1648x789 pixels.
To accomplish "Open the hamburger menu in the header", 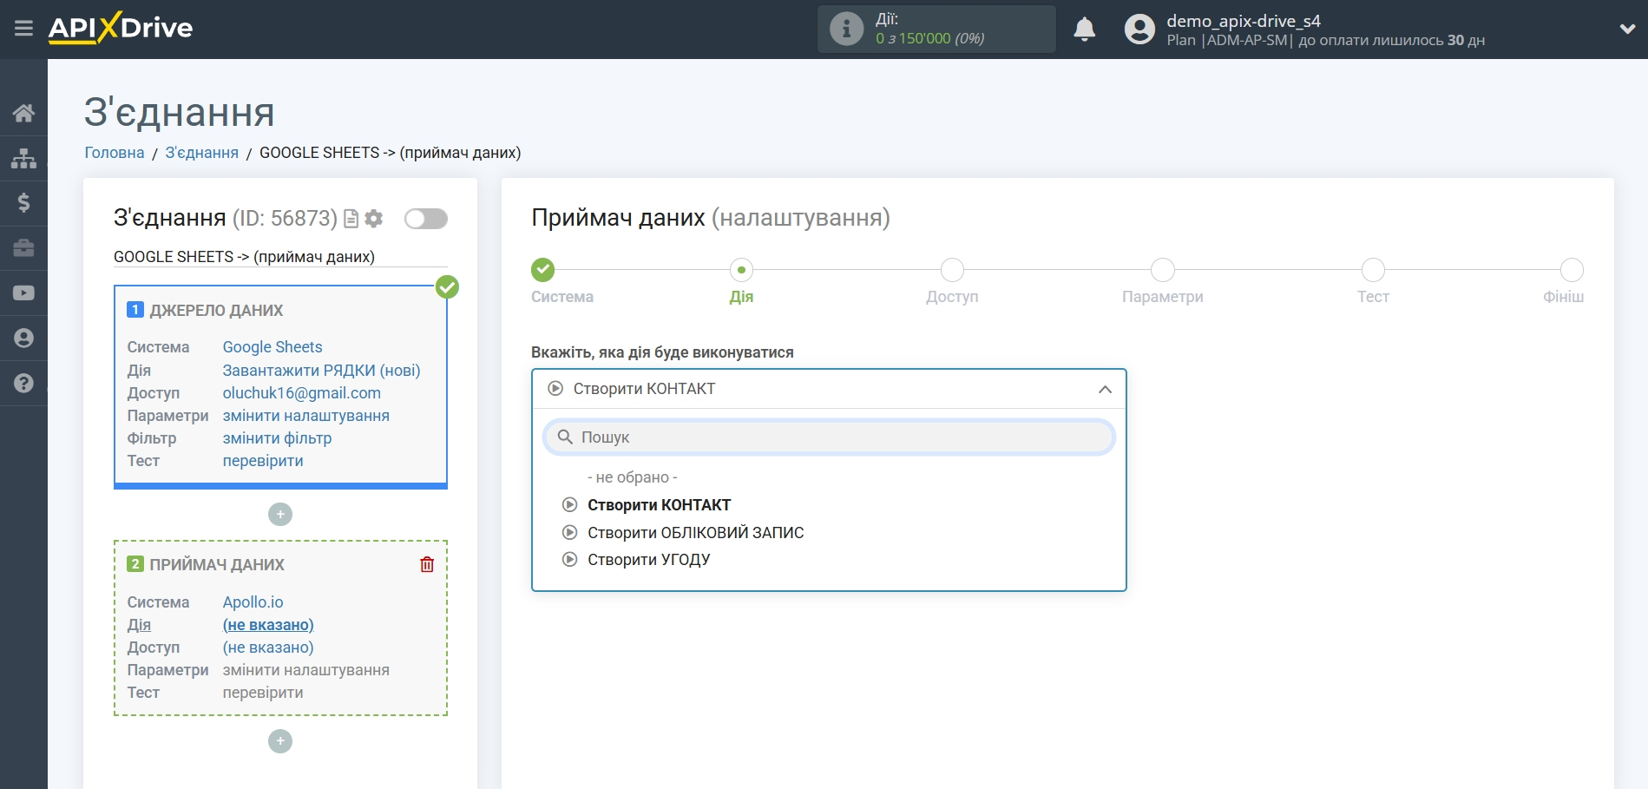I will pos(23,29).
